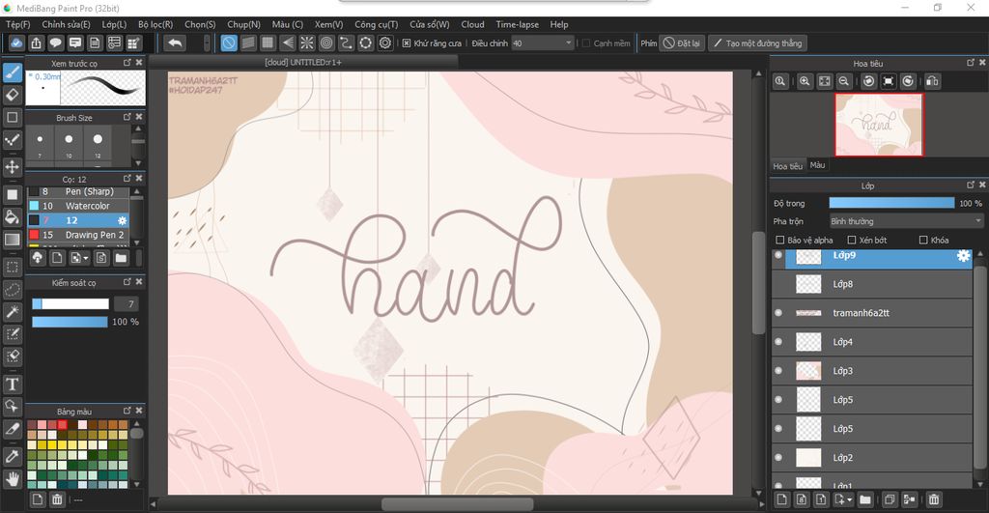The image size is (989, 513).
Task: Select the rectangular Select tool
Action: [x=12, y=267]
